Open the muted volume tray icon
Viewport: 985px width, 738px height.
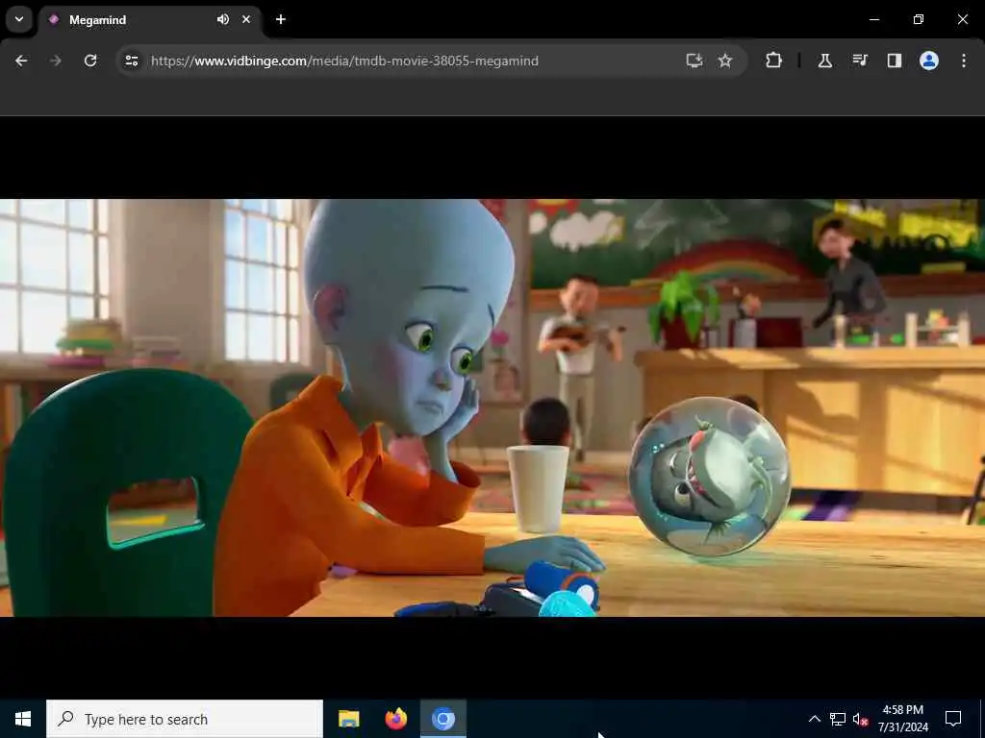[860, 719]
